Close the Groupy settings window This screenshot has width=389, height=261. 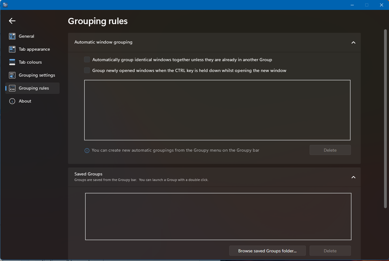click(x=382, y=5)
